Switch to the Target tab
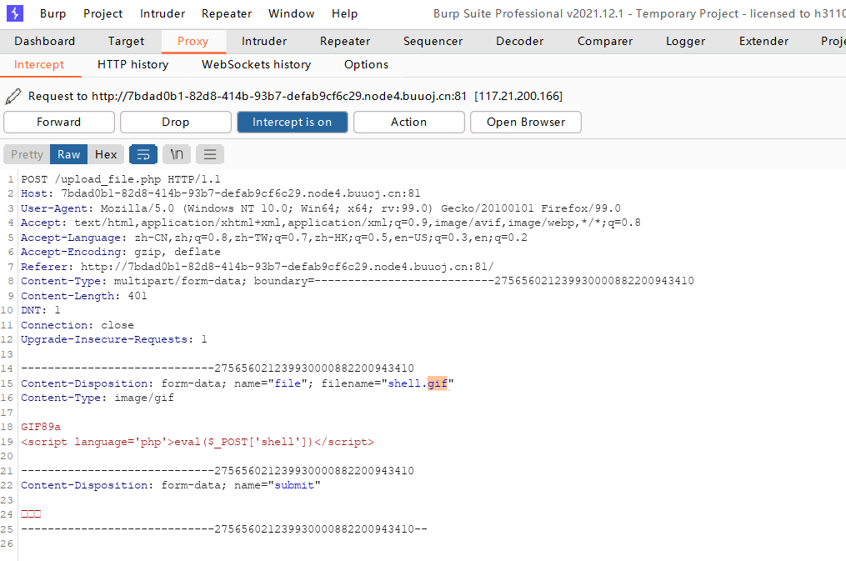 [x=126, y=41]
